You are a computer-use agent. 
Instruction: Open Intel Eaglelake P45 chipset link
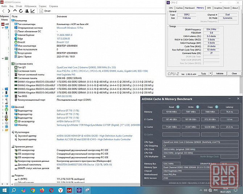coord(66,75)
